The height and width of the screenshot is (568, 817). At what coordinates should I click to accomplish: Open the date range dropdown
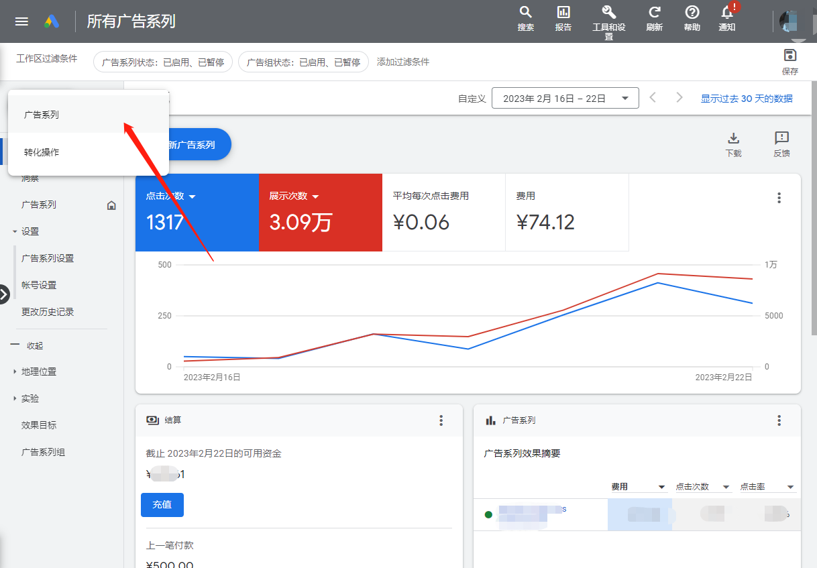pyautogui.click(x=565, y=98)
